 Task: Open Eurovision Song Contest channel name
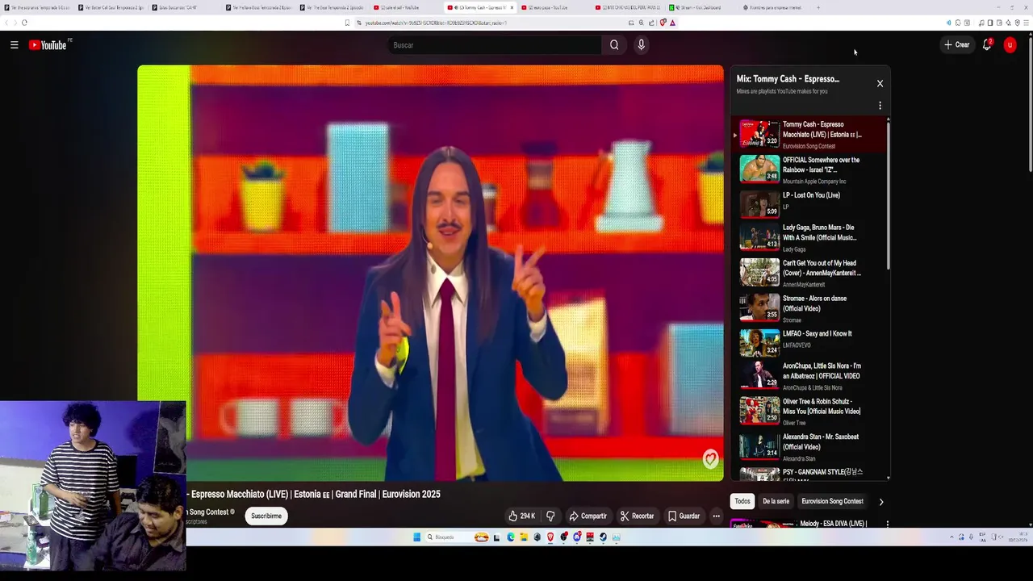pyautogui.click(x=209, y=512)
